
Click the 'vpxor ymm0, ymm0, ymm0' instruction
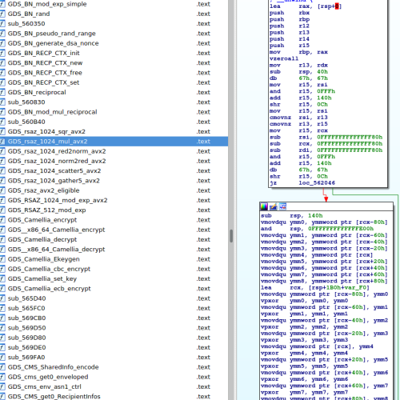[x=304, y=301]
